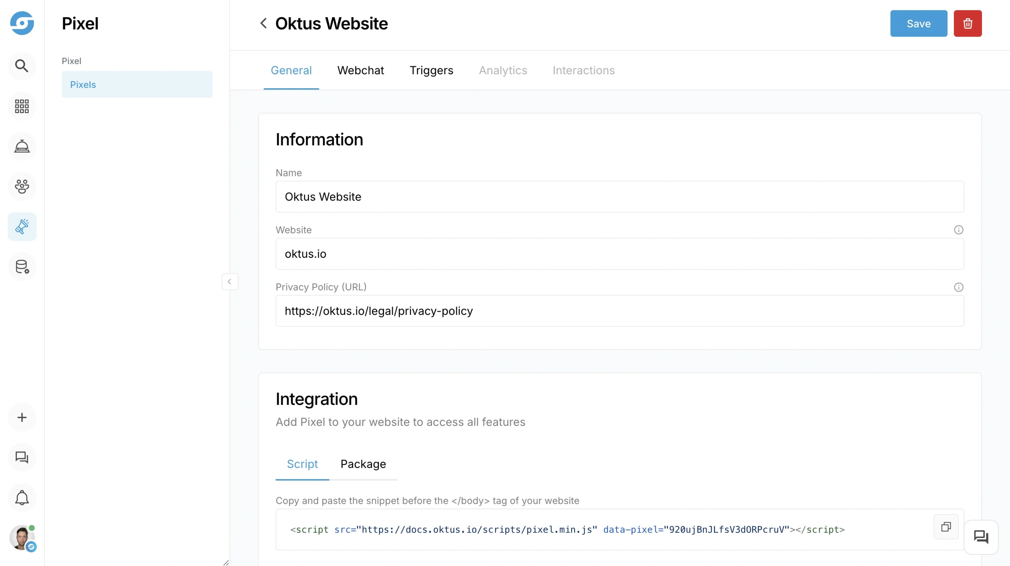Open the service bell icon
Screen dimensions: 1010x566
pyautogui.click(x=22, y=147)
